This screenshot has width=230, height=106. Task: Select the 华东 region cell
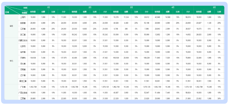point(11,26)
